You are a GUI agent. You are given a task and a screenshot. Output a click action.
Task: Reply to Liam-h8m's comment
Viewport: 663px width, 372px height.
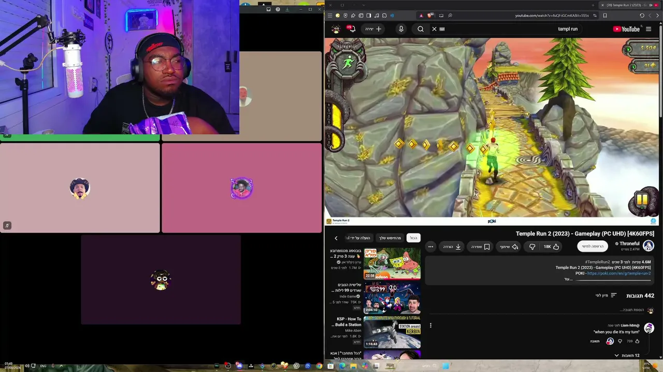pos(595,341)
